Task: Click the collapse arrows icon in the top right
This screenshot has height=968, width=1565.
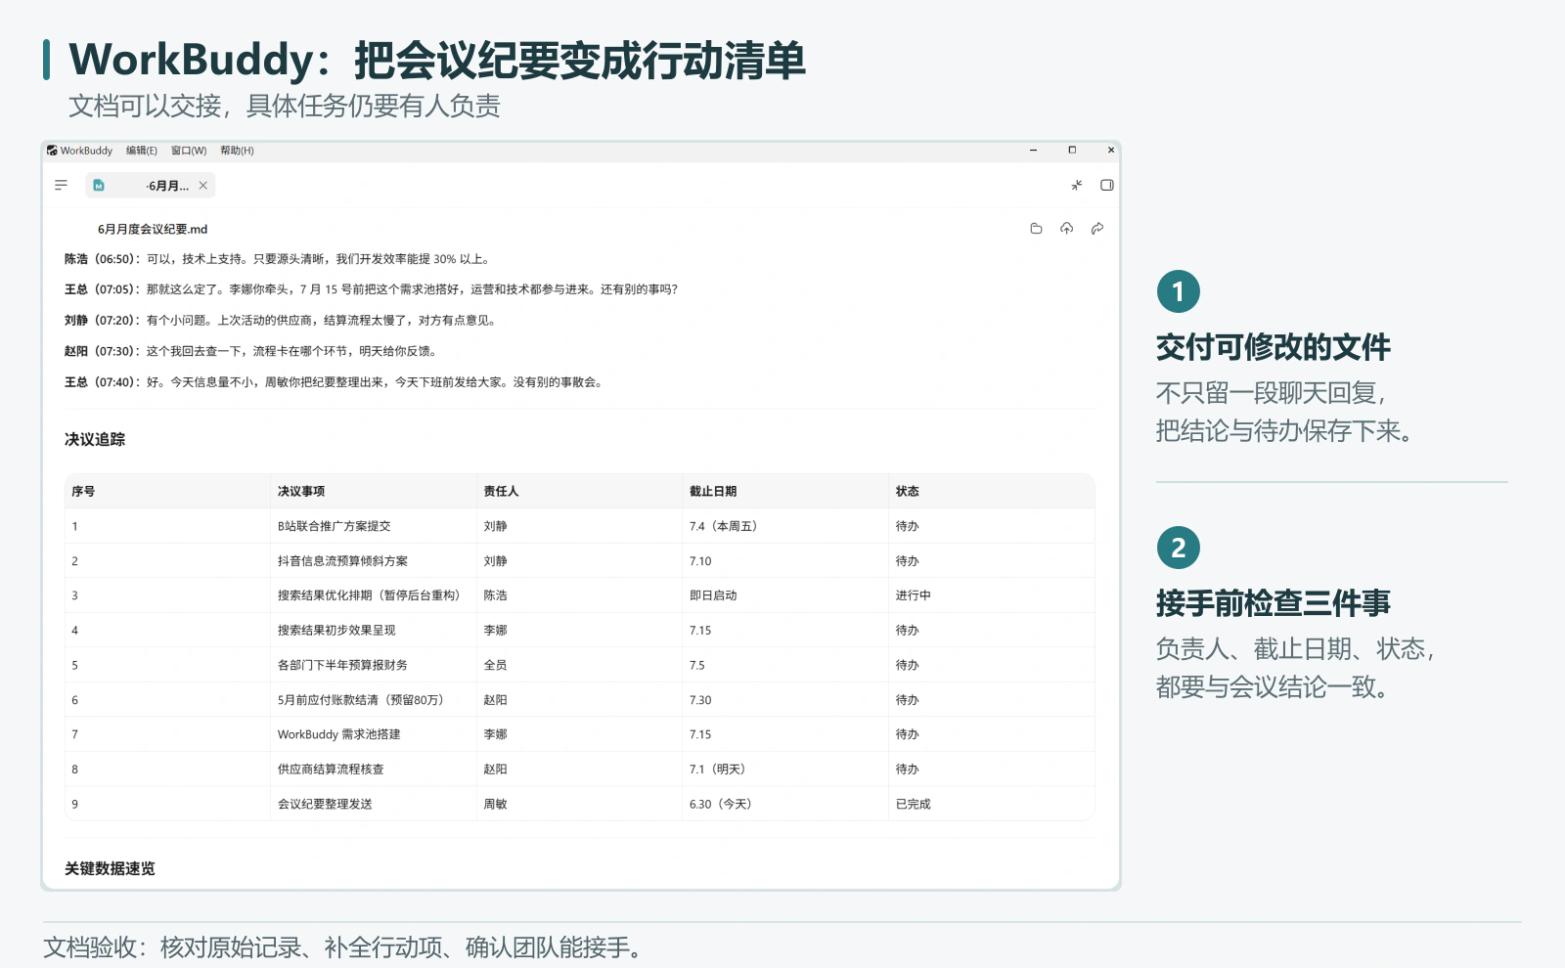Action: 1077,185
